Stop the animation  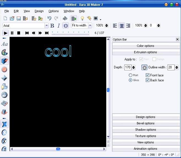(19, 33)
